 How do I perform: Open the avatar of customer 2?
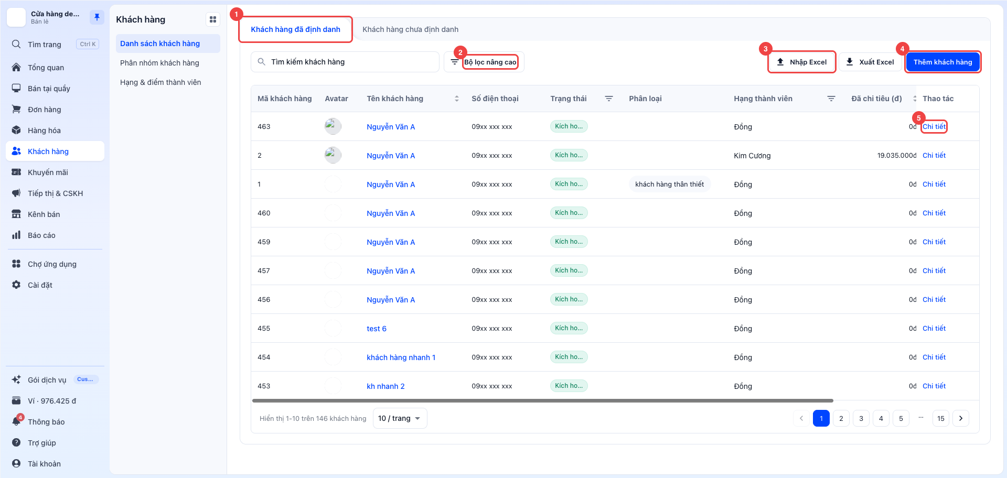pos(333,155)
